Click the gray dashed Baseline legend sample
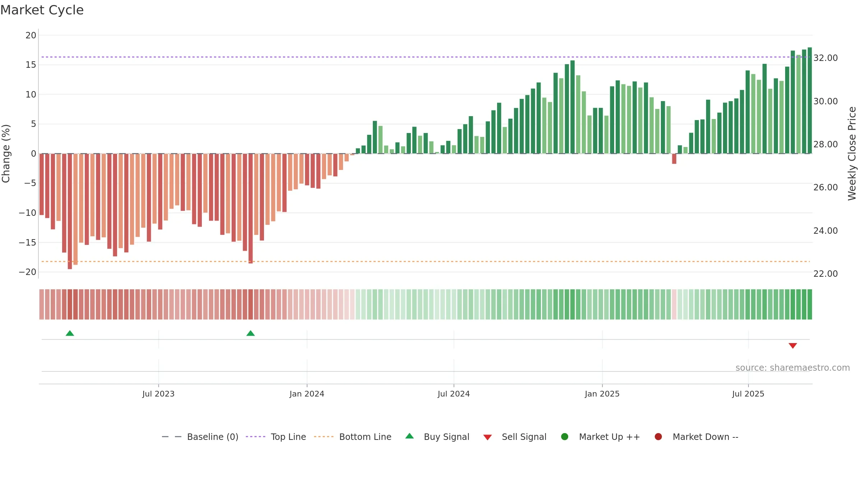The width and height of the screenshot is (862, 484). tap(171, 437)
